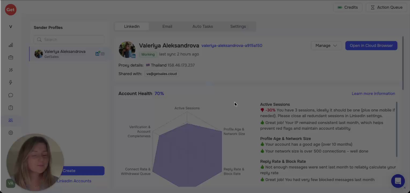Click the Create button
This screenshot has width=410, height=193.
point(69,171)
